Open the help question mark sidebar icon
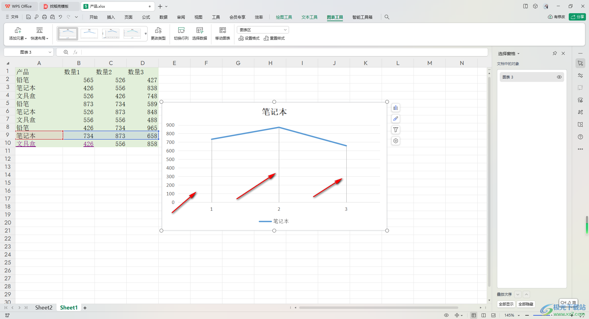This screenshot has height=319, width=589. click(580, 137)
